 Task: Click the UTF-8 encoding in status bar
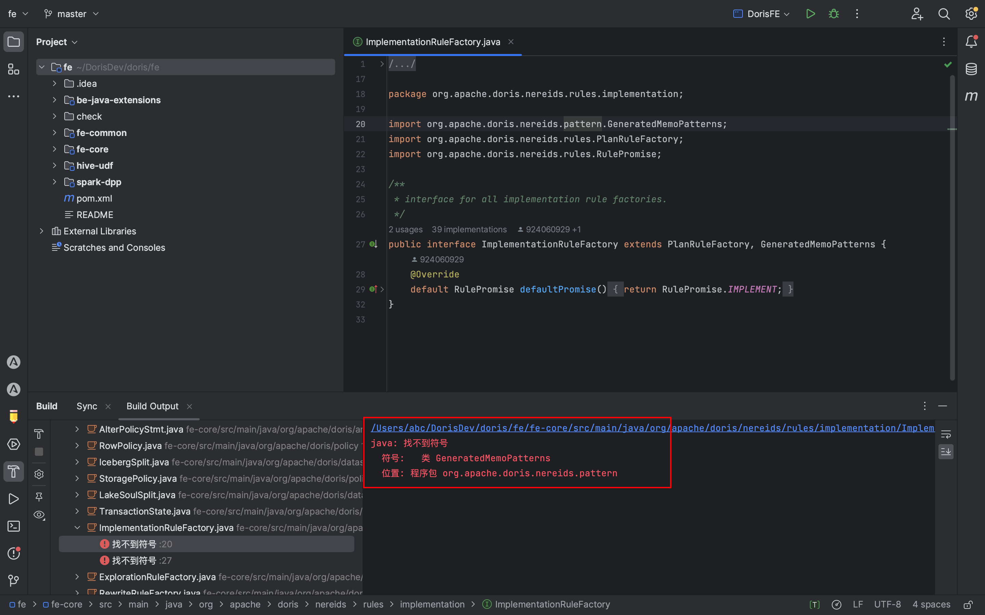[887, 604]
